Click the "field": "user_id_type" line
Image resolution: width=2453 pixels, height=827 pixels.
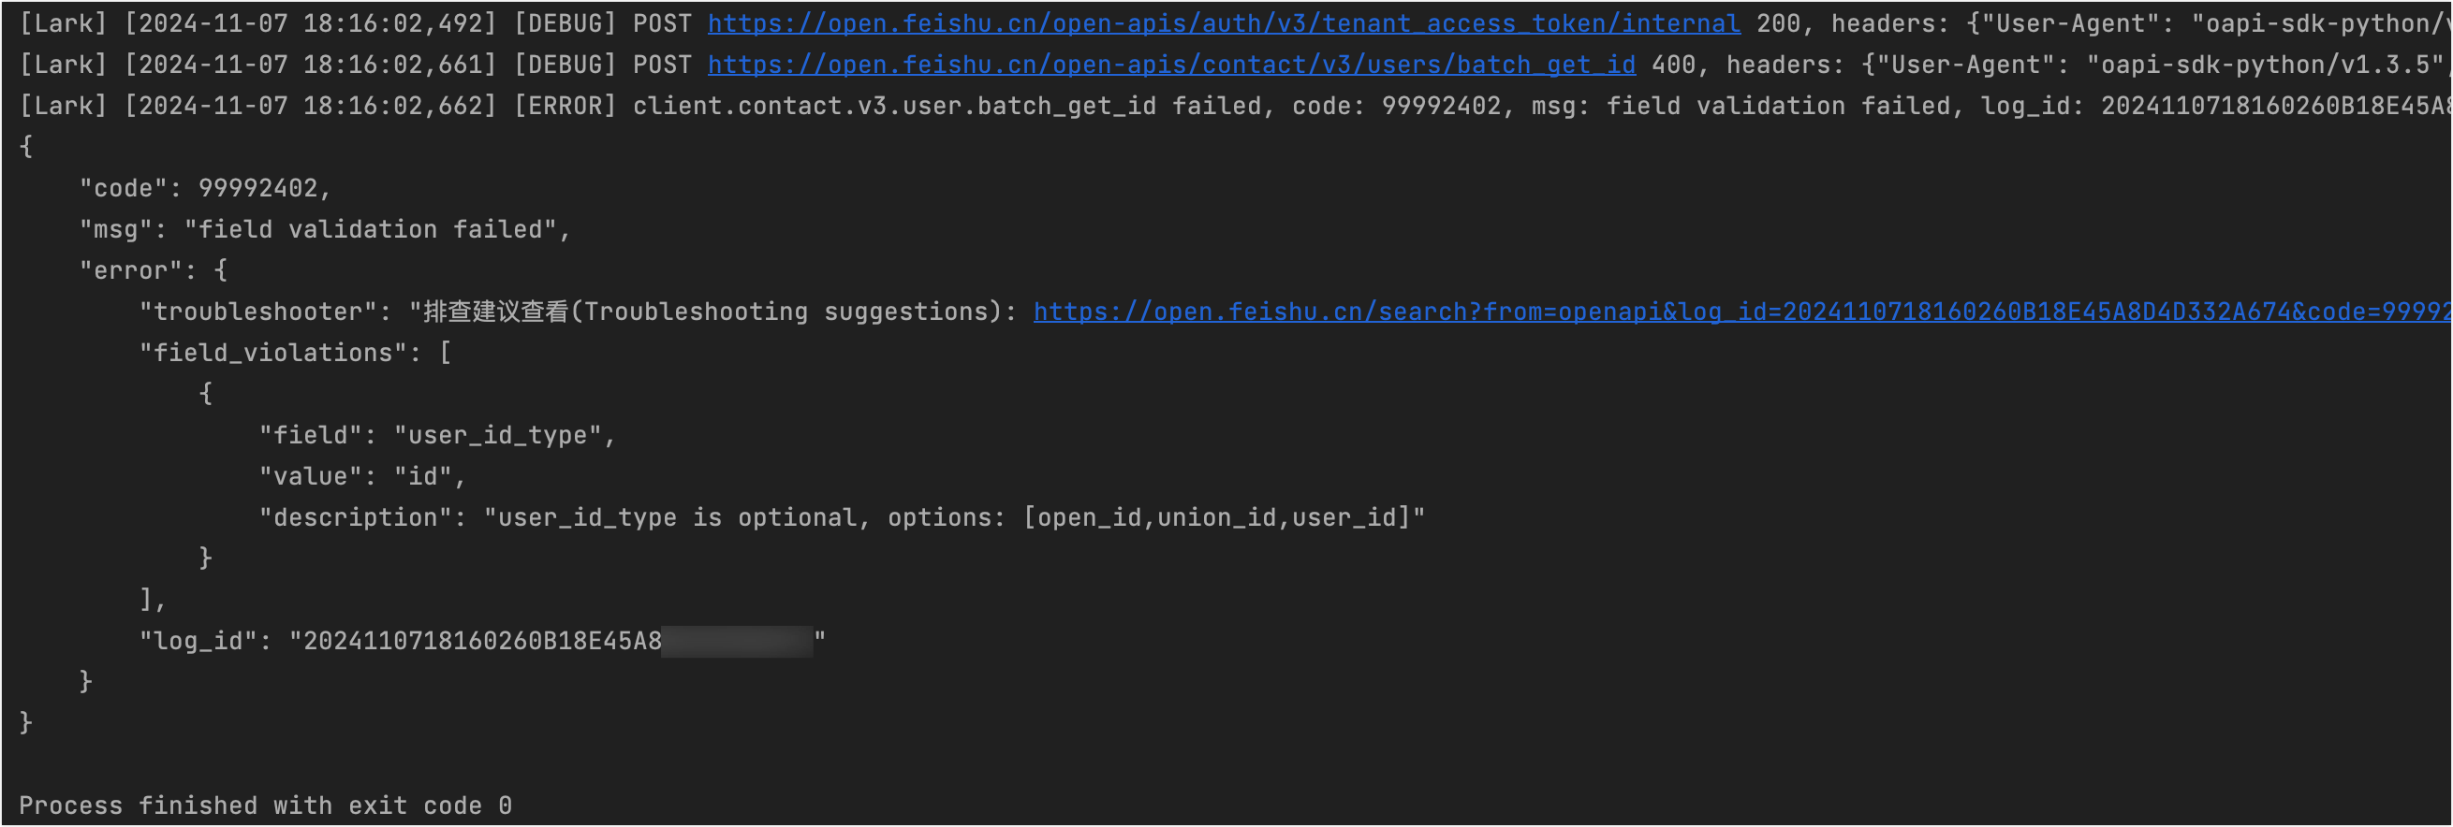(x=437, y=436)
